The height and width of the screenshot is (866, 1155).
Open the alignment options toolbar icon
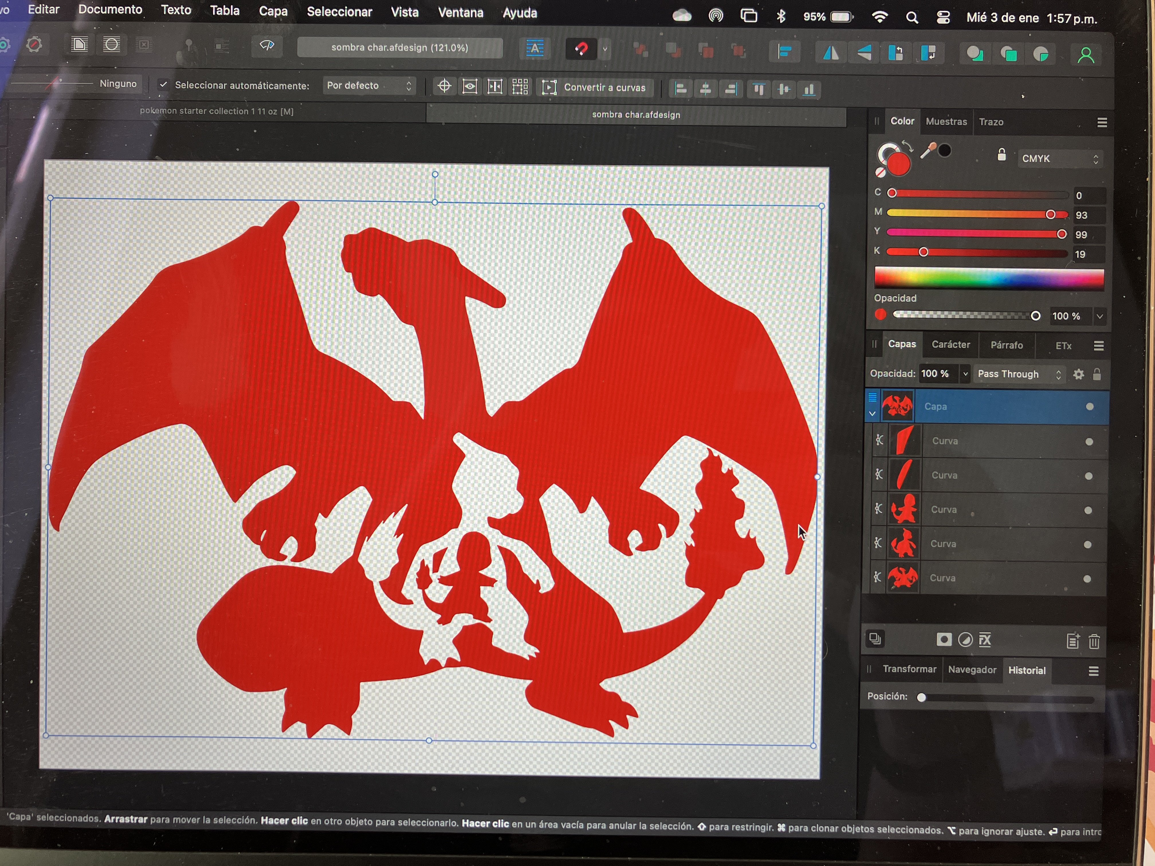tap(784, 52)
